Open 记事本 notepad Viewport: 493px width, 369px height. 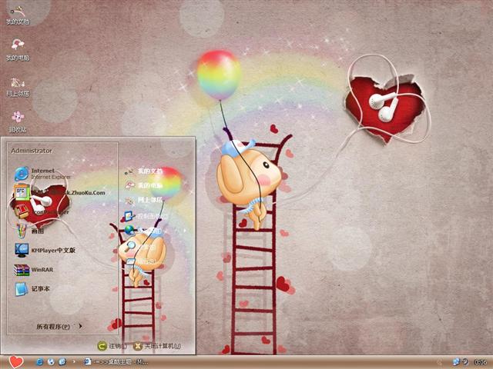tap(32, 289)
